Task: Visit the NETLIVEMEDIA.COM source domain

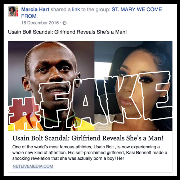Action: pyautogui.click(x=33, y=166)
